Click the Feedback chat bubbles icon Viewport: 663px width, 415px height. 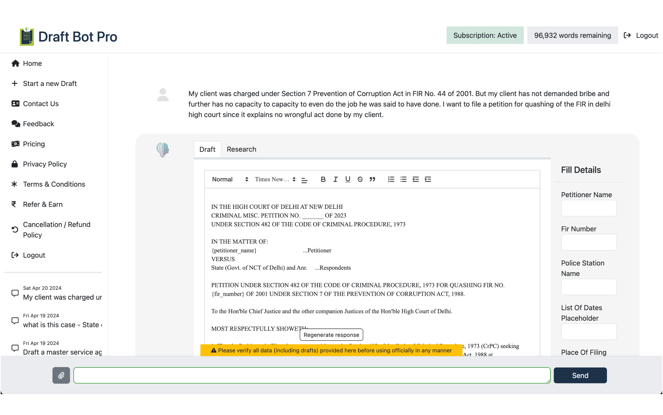point(16,124)
